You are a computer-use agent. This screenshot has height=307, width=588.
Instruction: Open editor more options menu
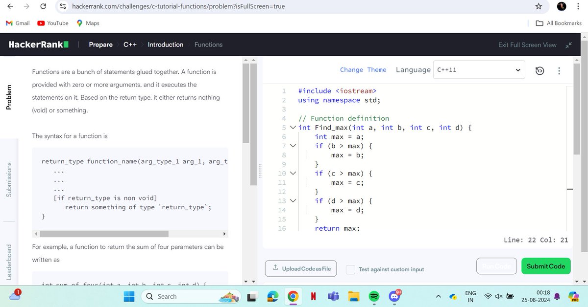point(558,70)
